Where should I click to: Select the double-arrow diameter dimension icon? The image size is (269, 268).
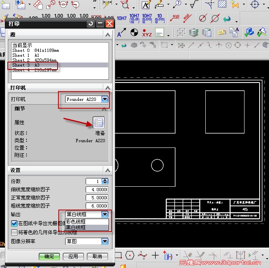[215, 18]
